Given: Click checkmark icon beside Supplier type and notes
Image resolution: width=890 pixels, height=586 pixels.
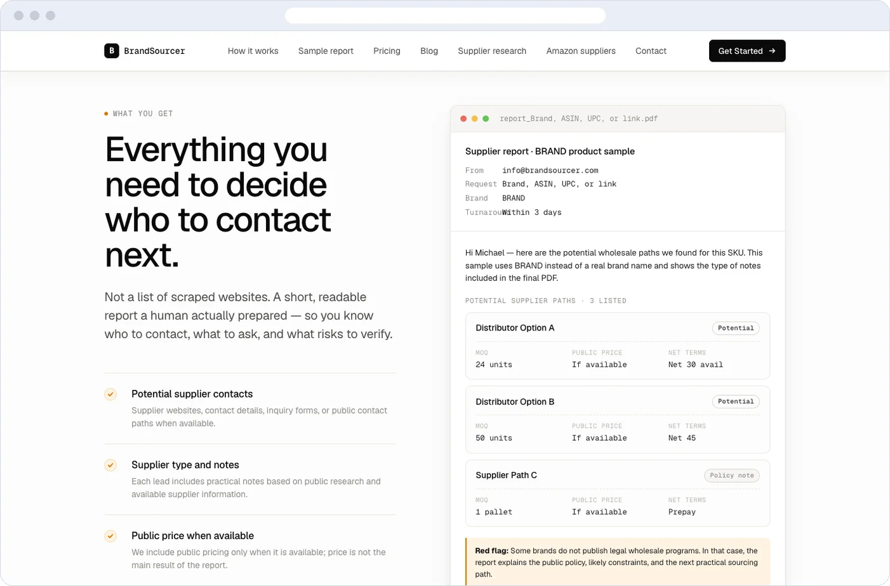Looking at the screenshot, I should click(x=110, y=466).
